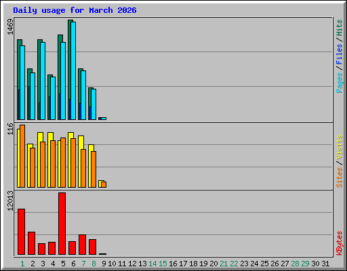The width and height of the screenshot is (347, 271).
Task: Click the tallest red KBytes bar for day 5
Action: [x=62, y=224]
